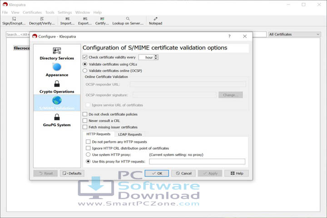
Task: Close the Configure dialog
Action: (x=245, y=36)
